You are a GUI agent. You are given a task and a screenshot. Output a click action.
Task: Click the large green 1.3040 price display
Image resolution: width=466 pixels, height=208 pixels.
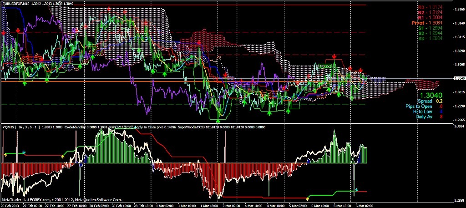(x=430, y=95)
